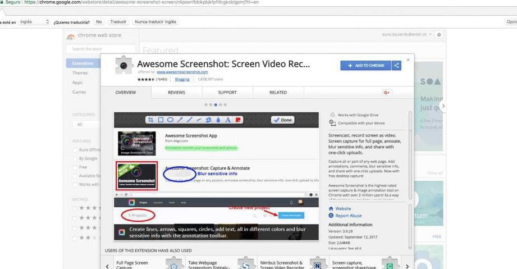Screen dimensions: 517x269
Task: Click 'No' on the translate bar
Action: pyautogui.click(x=99, y=22)
